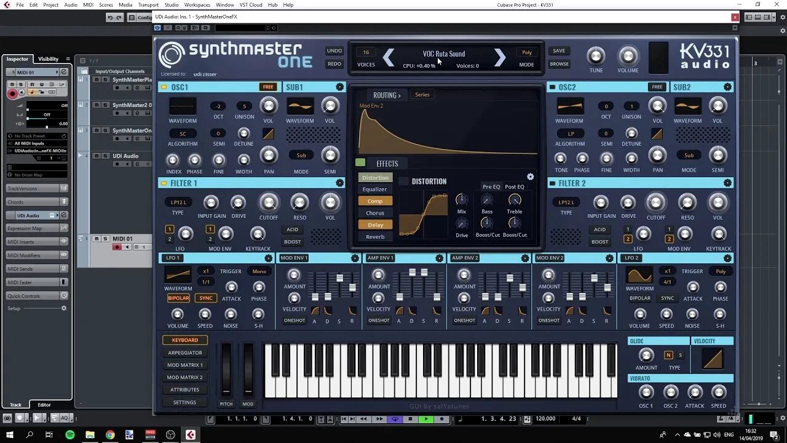Viewport: 787px width, 443px height.
Task: Toggle record enable on MIDI 01 track
Action: coord(117,247)
